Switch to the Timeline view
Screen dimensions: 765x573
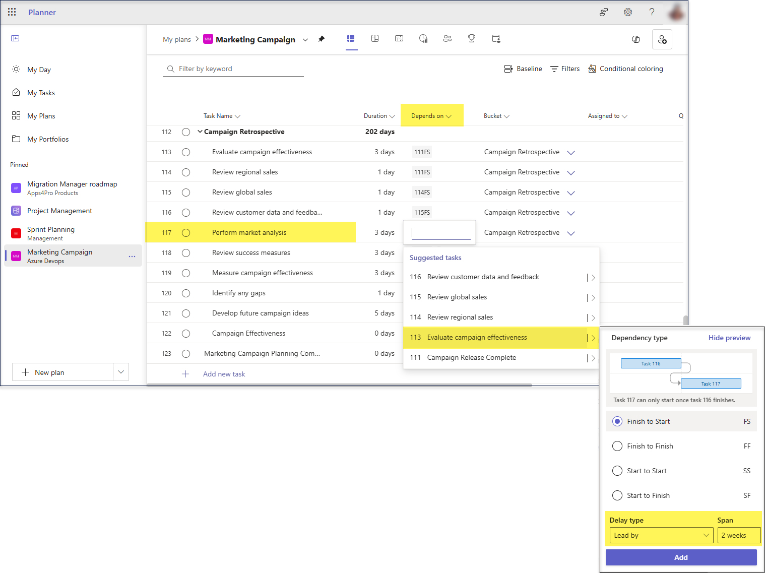(x=399, y=38)
